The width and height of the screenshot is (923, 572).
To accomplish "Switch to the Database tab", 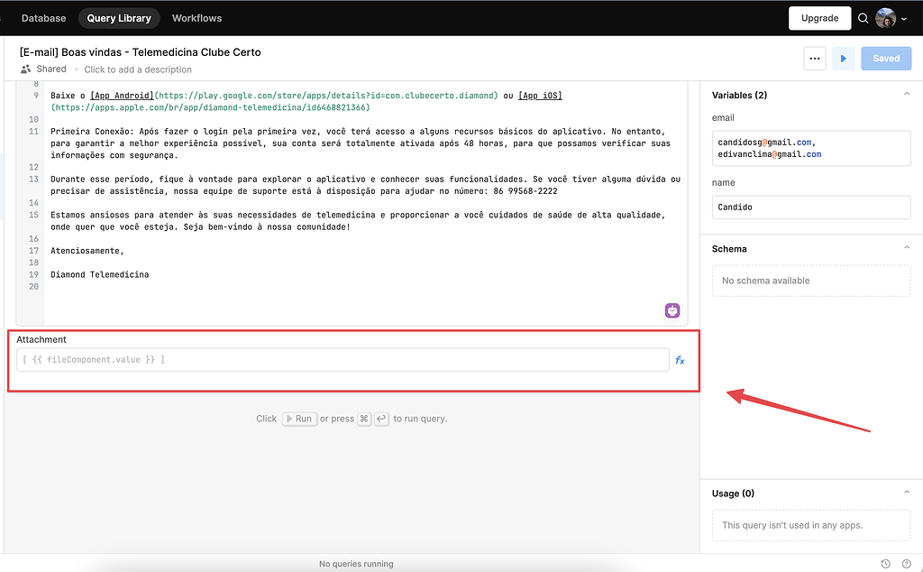I will [43, 18].
